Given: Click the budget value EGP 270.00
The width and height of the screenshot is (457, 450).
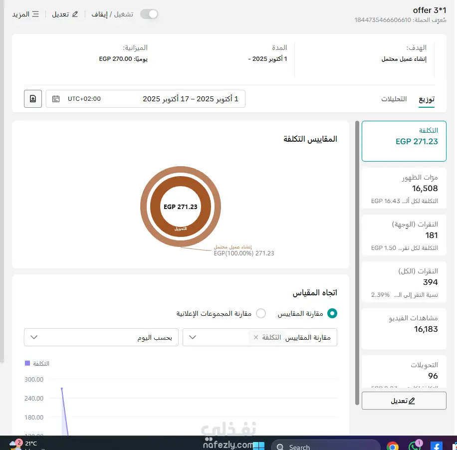Looking at the screenshot, I should 115,59.
